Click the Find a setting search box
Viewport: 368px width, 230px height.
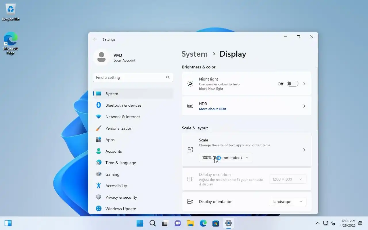pyautogui.click(x=133, y=77)
